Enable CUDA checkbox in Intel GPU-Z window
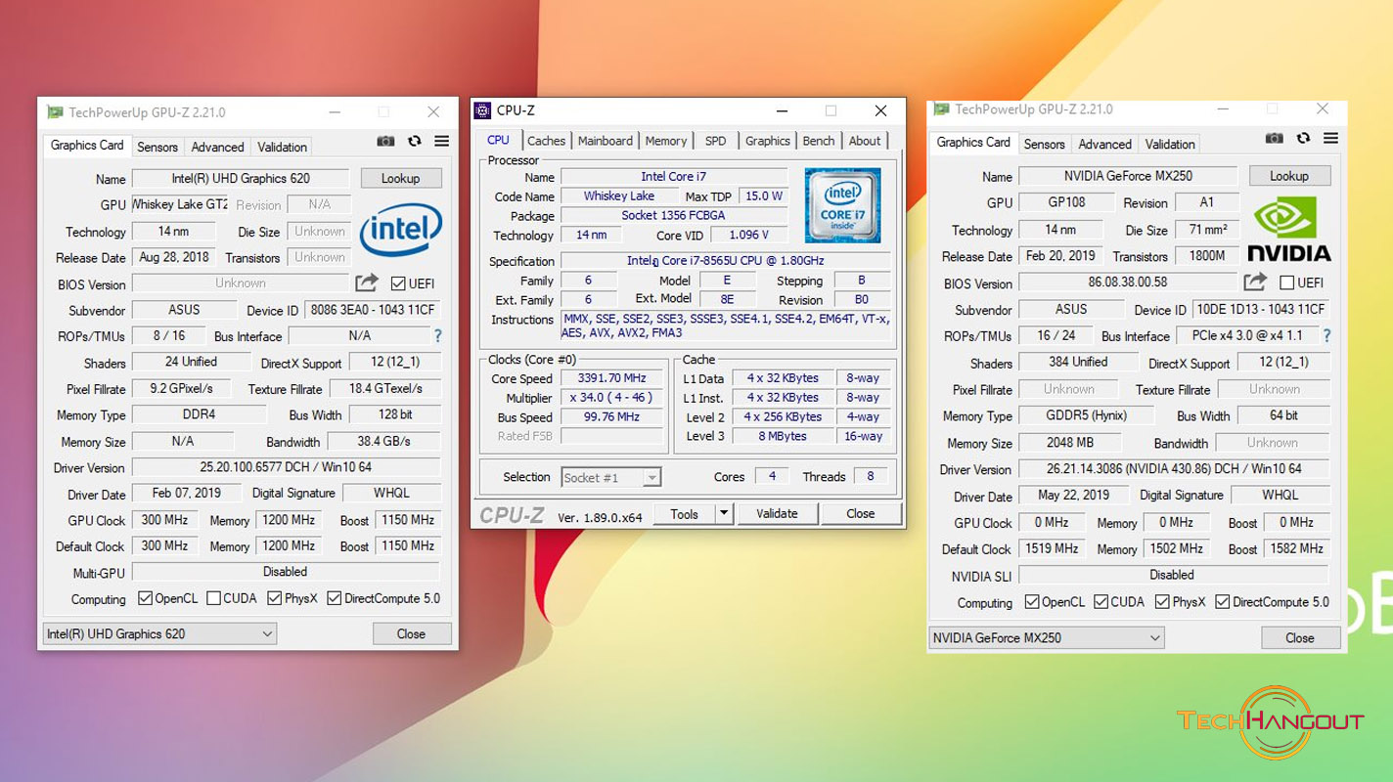This screenshot has height=782, width=1393. click(213, 598)
